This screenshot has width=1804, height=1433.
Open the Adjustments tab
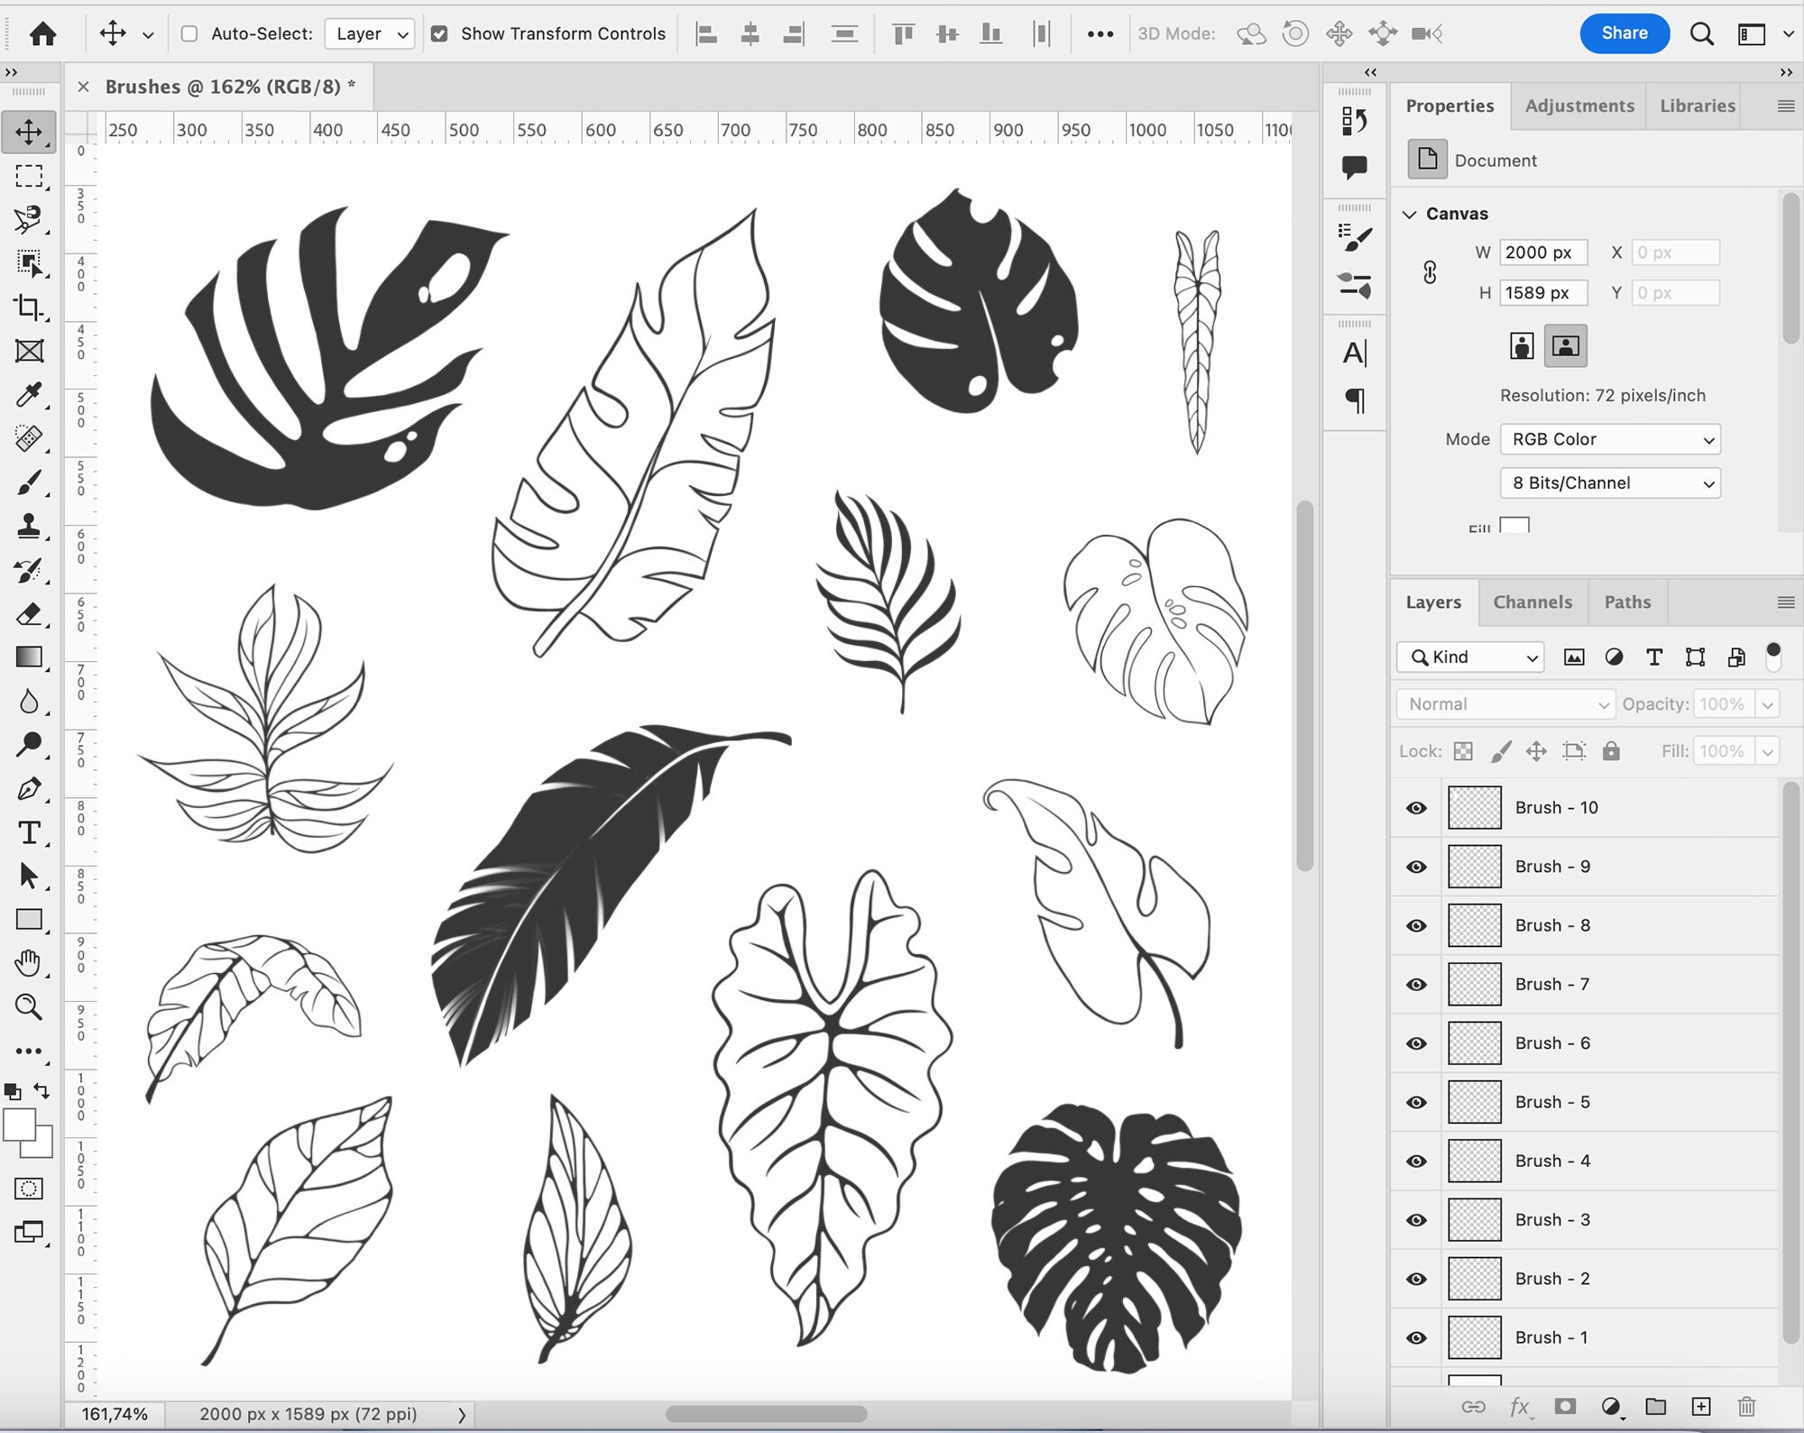pyautogui.click(x=1578, y=106)
